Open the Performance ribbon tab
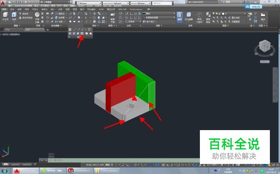 point(136,9)
